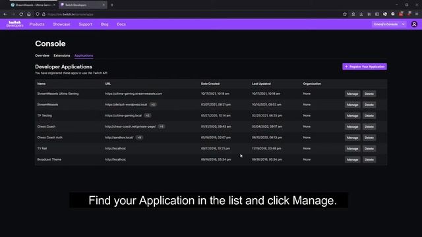This screenshot has width=422, height=237.
Task: Switch to the Overview tab
Action: tap(42, 55)
